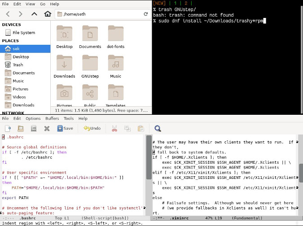
Task: Select Trash in the Places sidebar
Action: coord(18,65)
